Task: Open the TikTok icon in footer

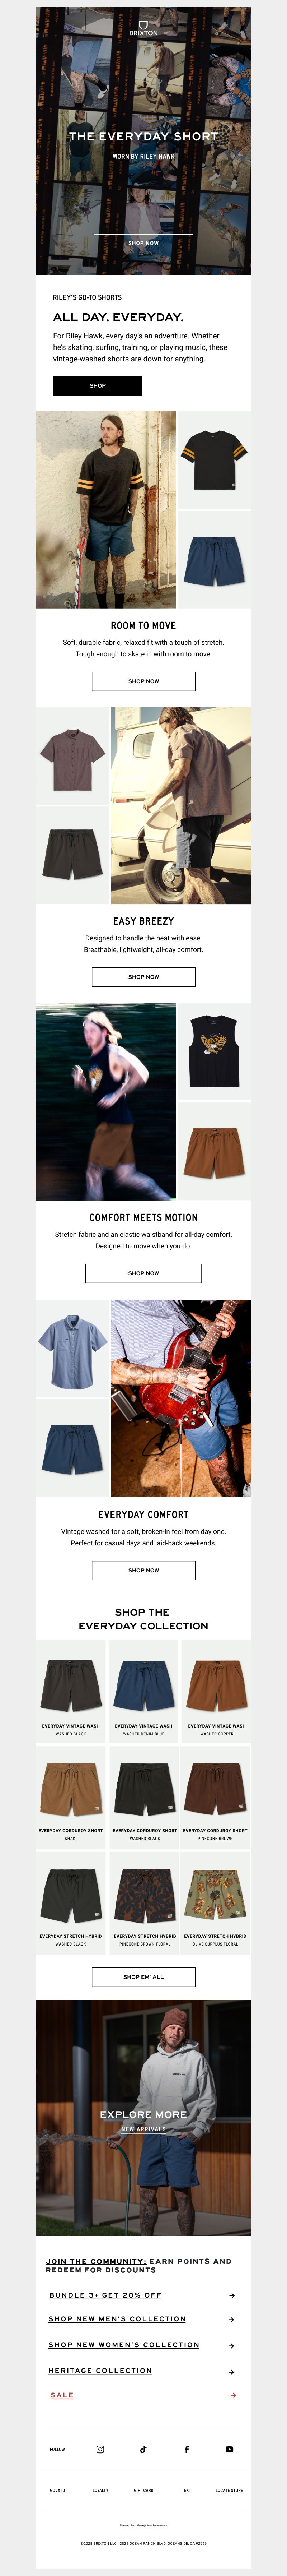Action: click(143, 2449)
